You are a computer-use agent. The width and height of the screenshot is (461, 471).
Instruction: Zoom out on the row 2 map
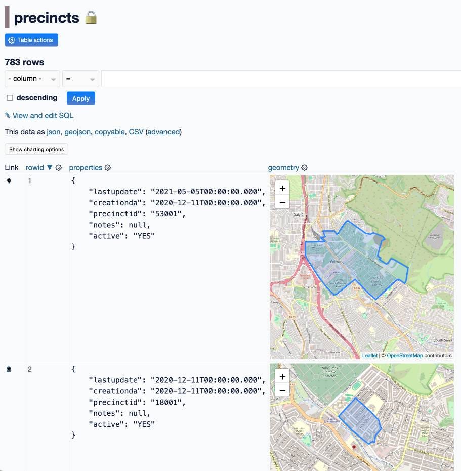point(282,391)
